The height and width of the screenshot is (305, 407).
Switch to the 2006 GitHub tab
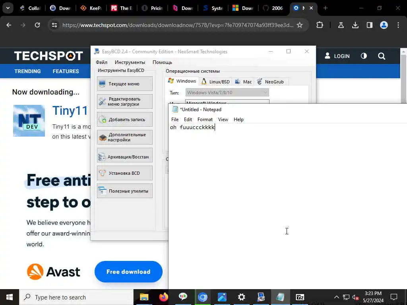coord(273,8)
